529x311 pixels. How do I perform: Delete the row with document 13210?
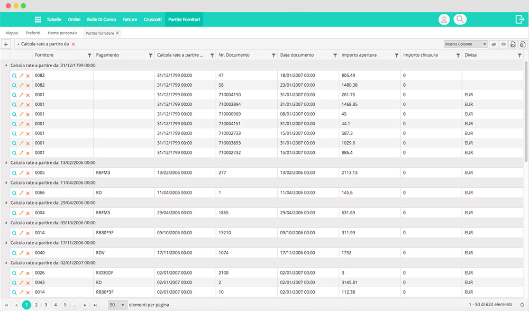(28, 233)
